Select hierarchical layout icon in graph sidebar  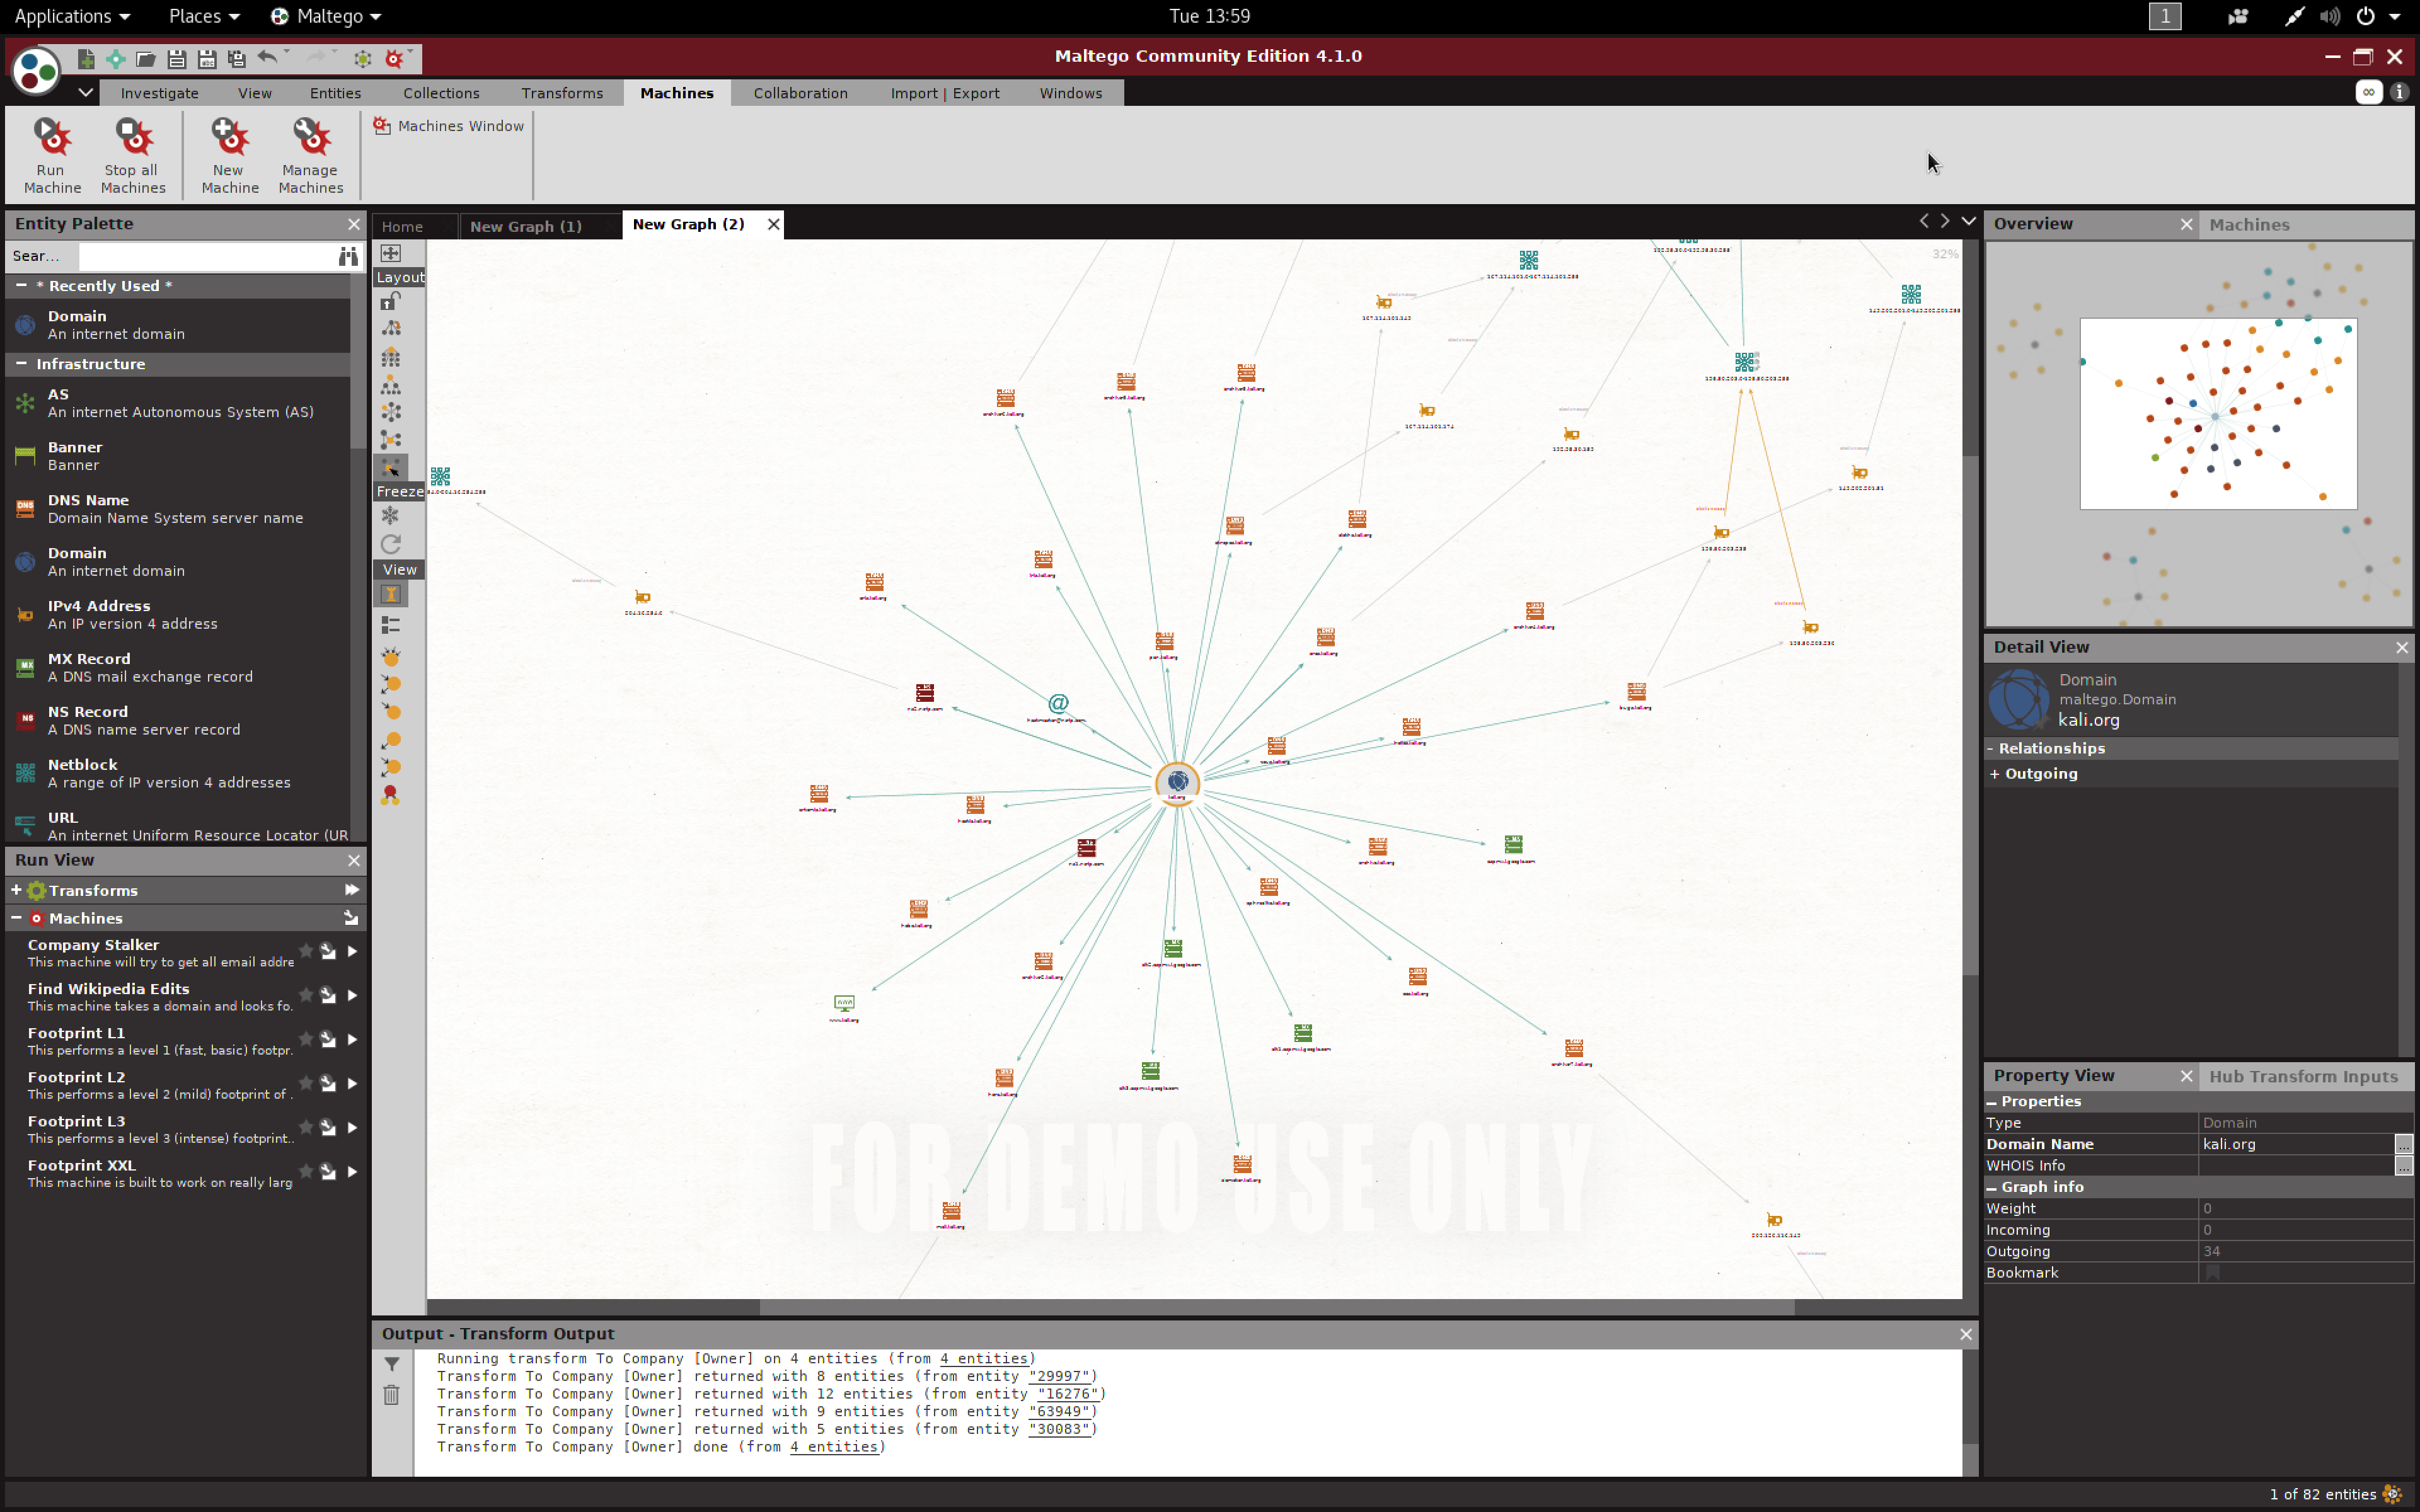pos(391,385)
